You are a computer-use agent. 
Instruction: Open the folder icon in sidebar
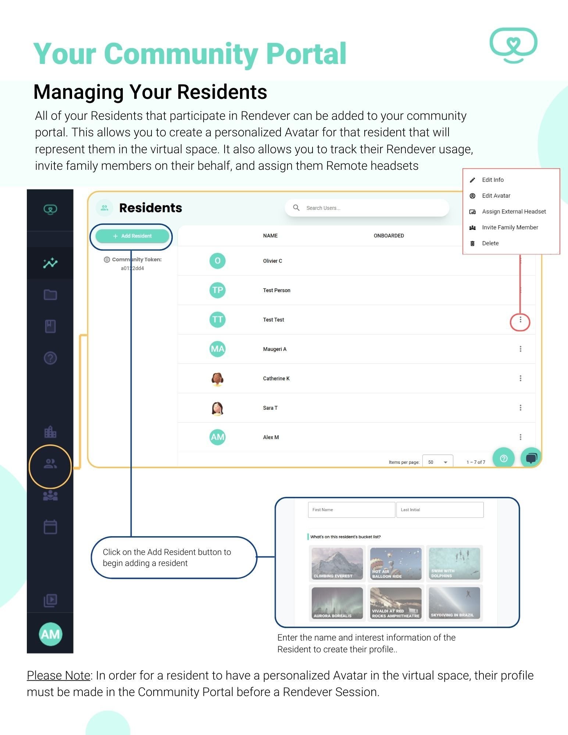pyautogui.click(x=50, y=295)
